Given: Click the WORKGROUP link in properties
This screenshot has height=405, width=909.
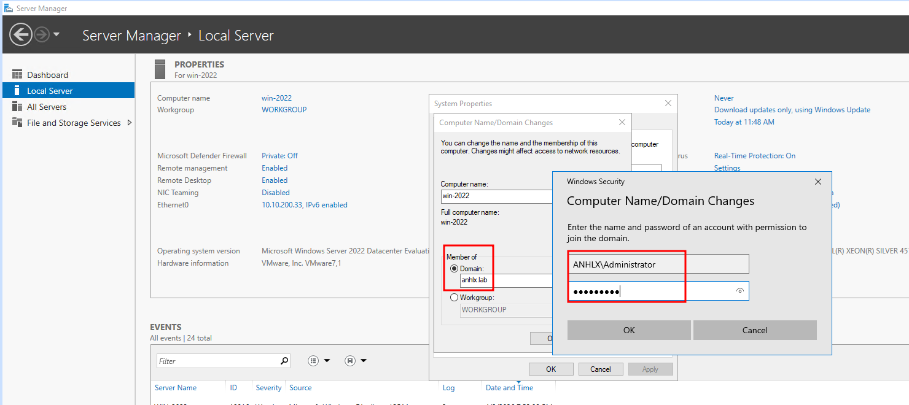Looking at the screenshot, I should point(284,110).
